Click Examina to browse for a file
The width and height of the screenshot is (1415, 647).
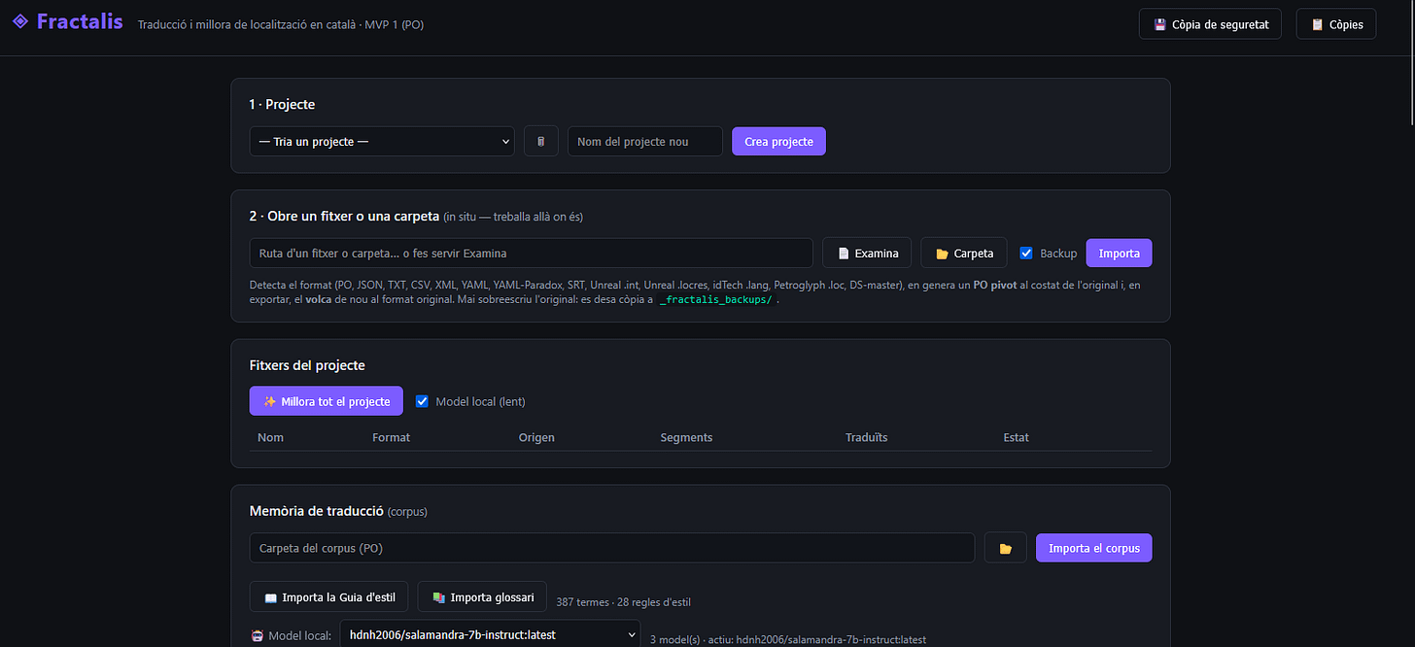(867, 254)
